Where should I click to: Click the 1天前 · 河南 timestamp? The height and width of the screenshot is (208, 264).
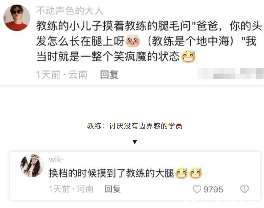click(71, 189)
